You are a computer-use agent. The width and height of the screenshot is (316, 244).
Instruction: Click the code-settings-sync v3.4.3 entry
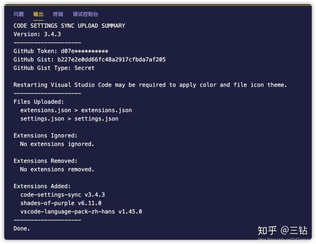62,195
